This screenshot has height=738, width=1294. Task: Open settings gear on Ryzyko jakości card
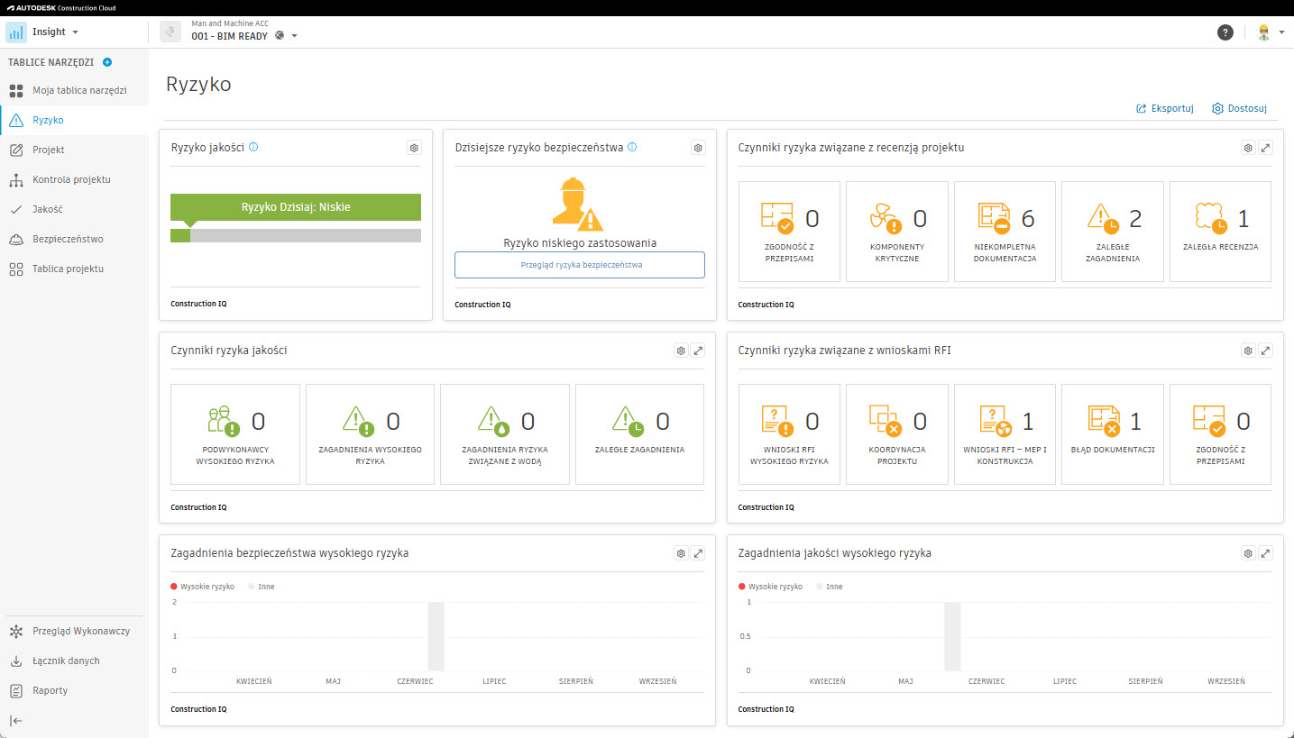[414, 148]
